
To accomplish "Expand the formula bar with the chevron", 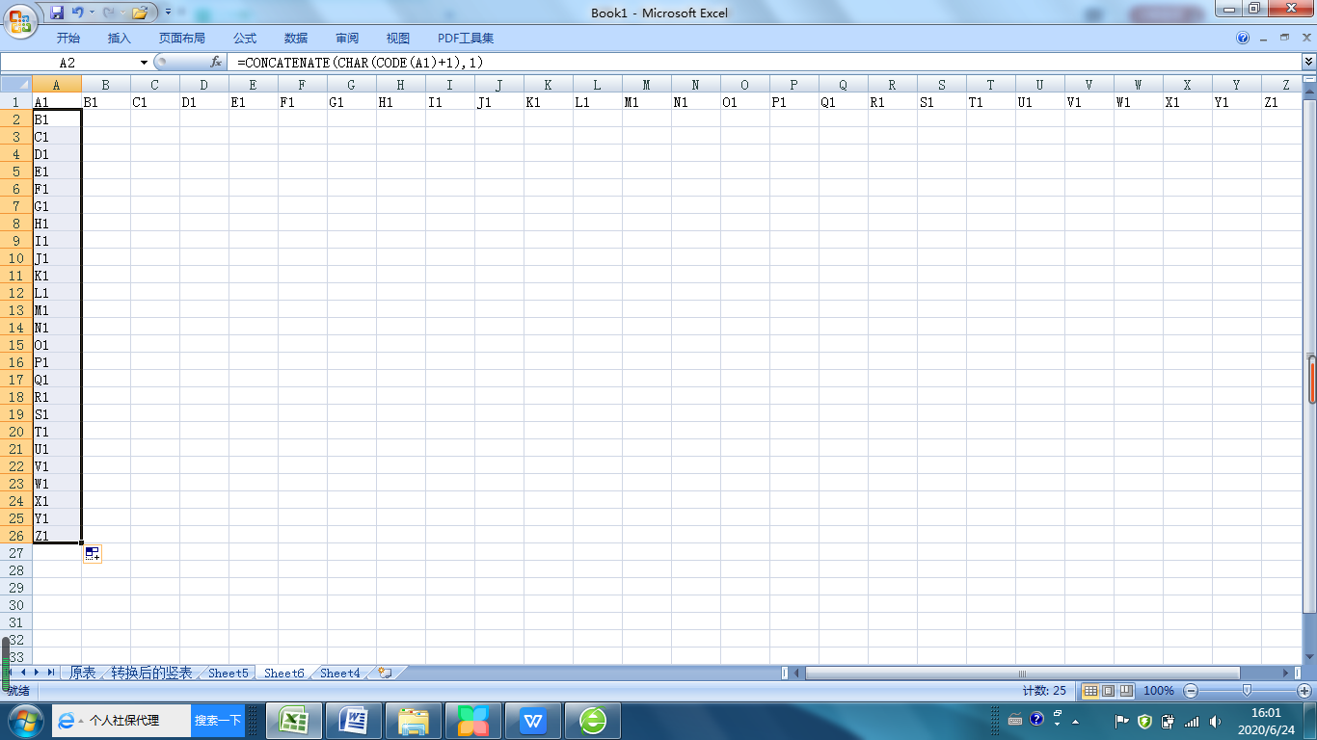I will [x=1308, y=62].
